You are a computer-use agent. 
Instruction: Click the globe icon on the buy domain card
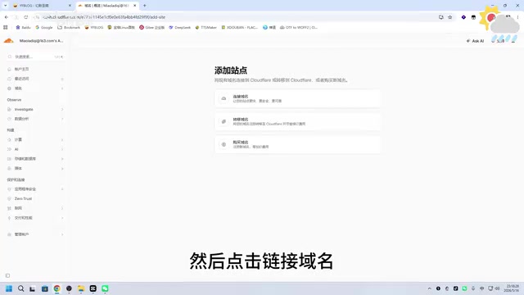click(224, 144)
